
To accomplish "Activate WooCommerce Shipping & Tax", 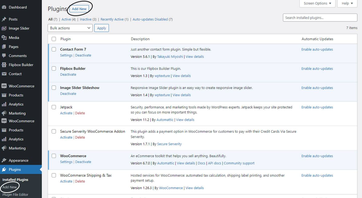I will click(66, 181).
